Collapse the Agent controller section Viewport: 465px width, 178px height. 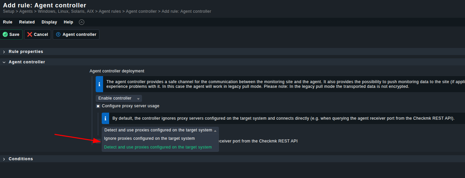pos(4,62)
